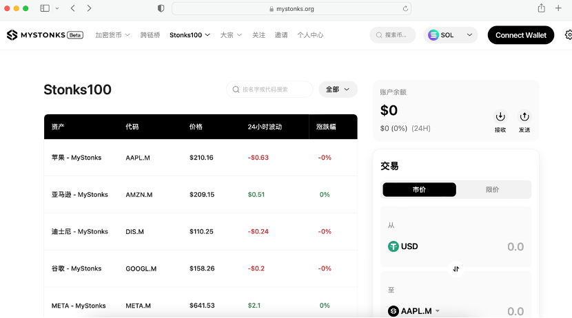Image resolution: width=572 pixels, height=318 pixels.
Task: Select the 迪士尼 - MyStonks row
Action: (x=201, y=231)
